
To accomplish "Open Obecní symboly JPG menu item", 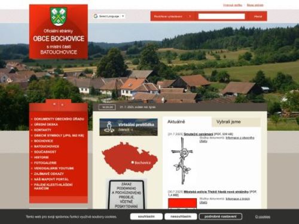I will point(59,136).
